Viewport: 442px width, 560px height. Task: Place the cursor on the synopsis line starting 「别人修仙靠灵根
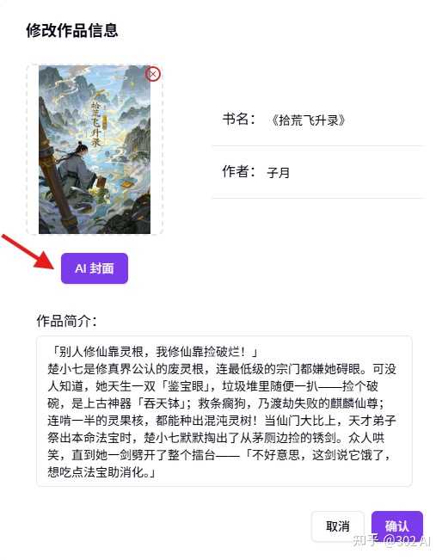click(153, 352)
